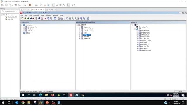187x105 pixels.
Task: Switch to the Home tab in VMware
Action: tap(25, 10)
